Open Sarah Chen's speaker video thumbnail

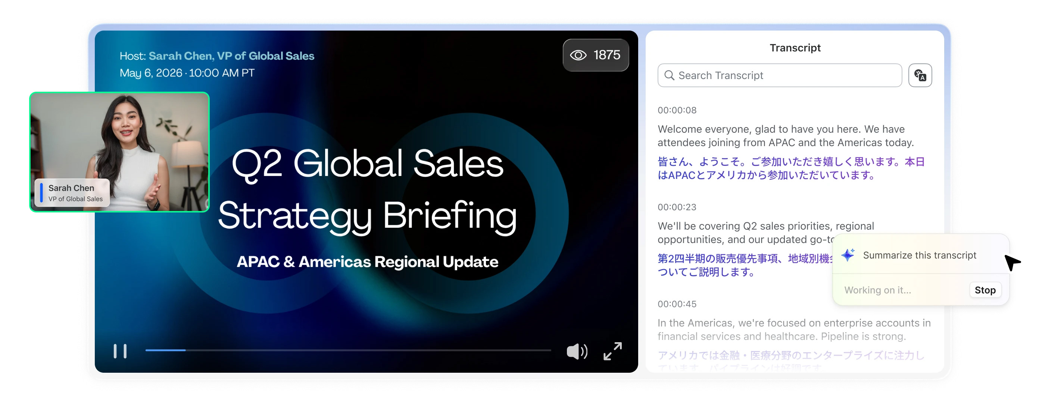point(119,152)
